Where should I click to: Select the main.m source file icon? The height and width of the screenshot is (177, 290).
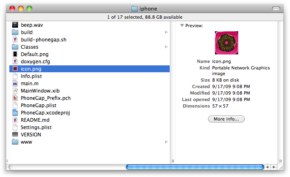click(x=15, y=83)
